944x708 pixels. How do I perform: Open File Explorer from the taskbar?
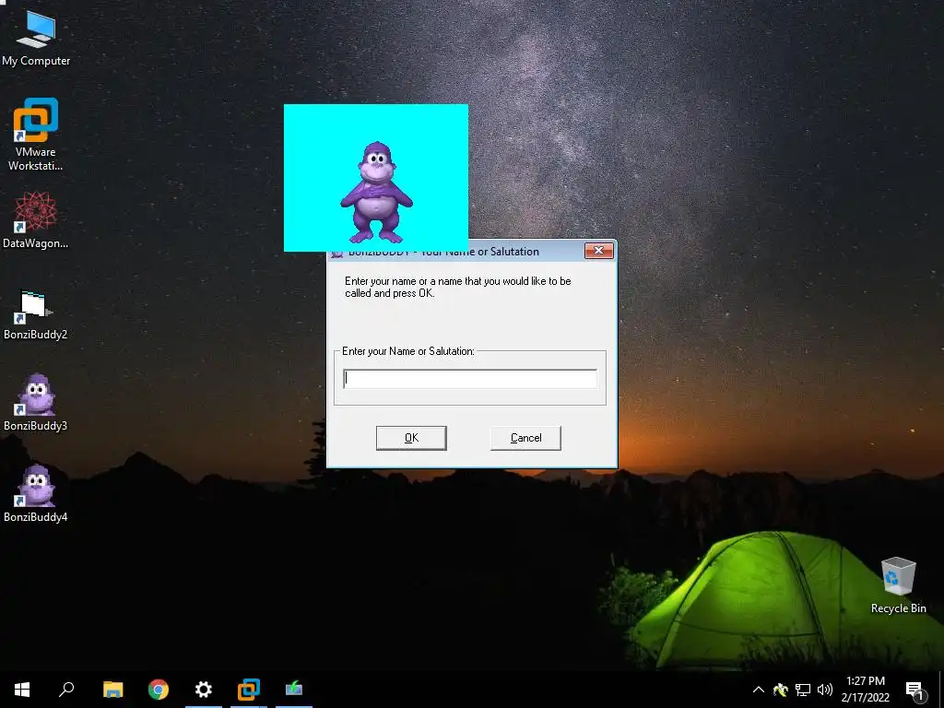click(112, 690)
